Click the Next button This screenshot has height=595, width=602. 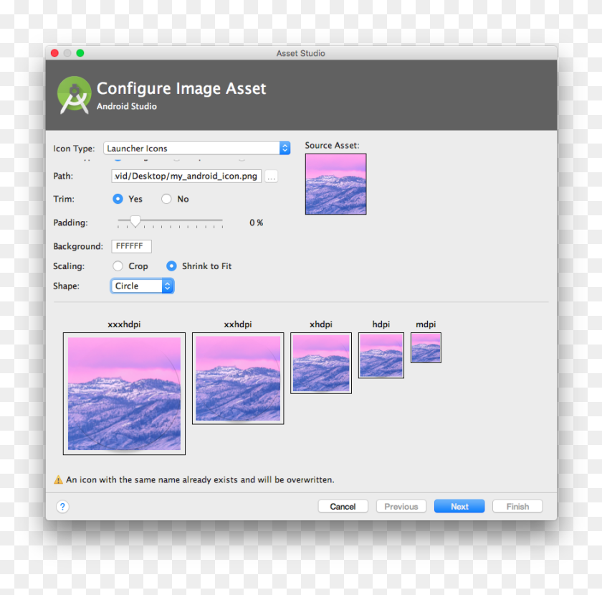(459, 506)
